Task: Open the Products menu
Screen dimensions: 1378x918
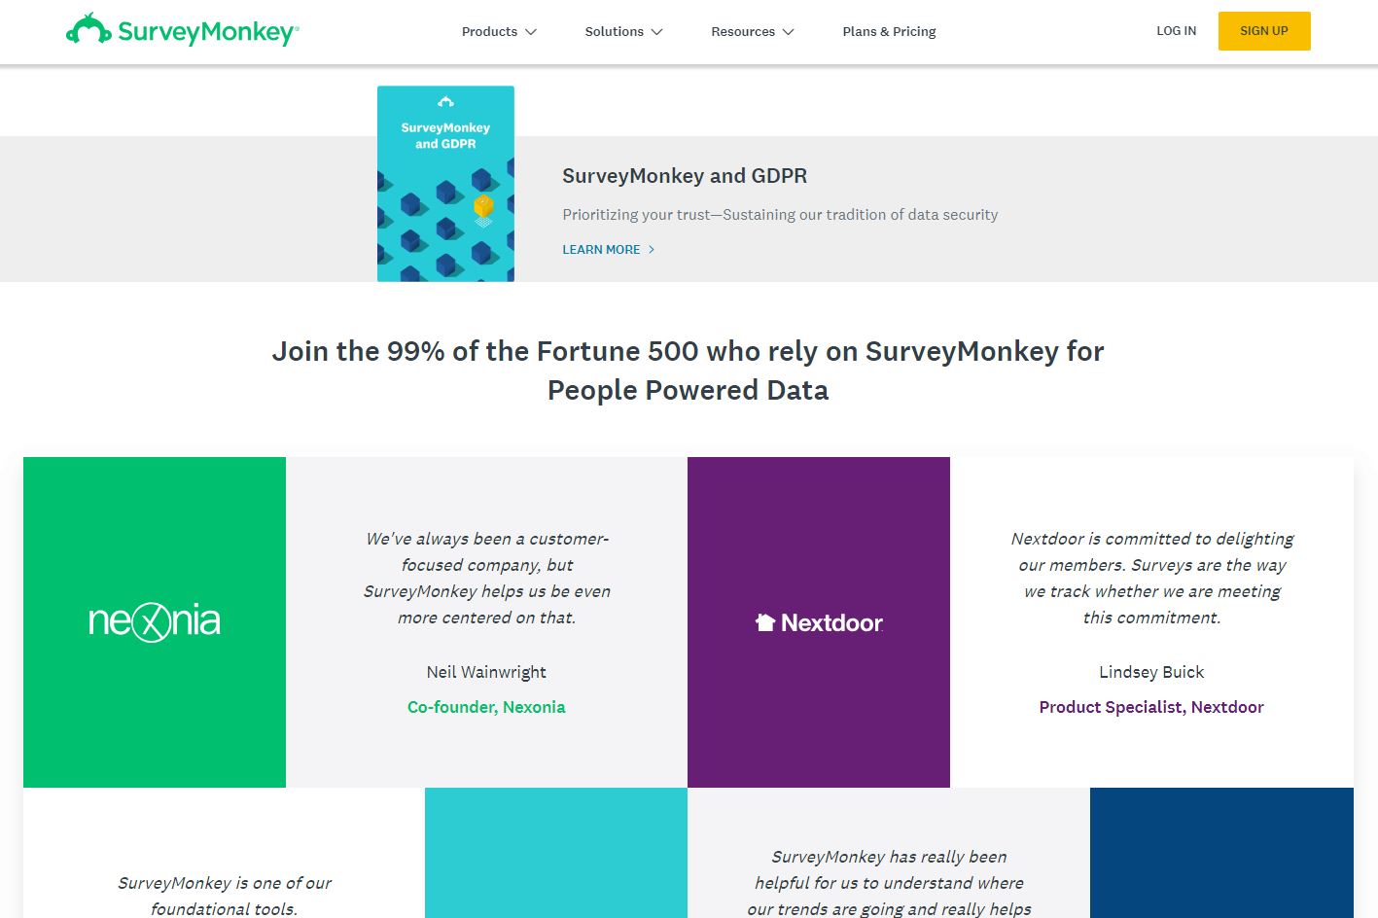Action: pos(489,32)
